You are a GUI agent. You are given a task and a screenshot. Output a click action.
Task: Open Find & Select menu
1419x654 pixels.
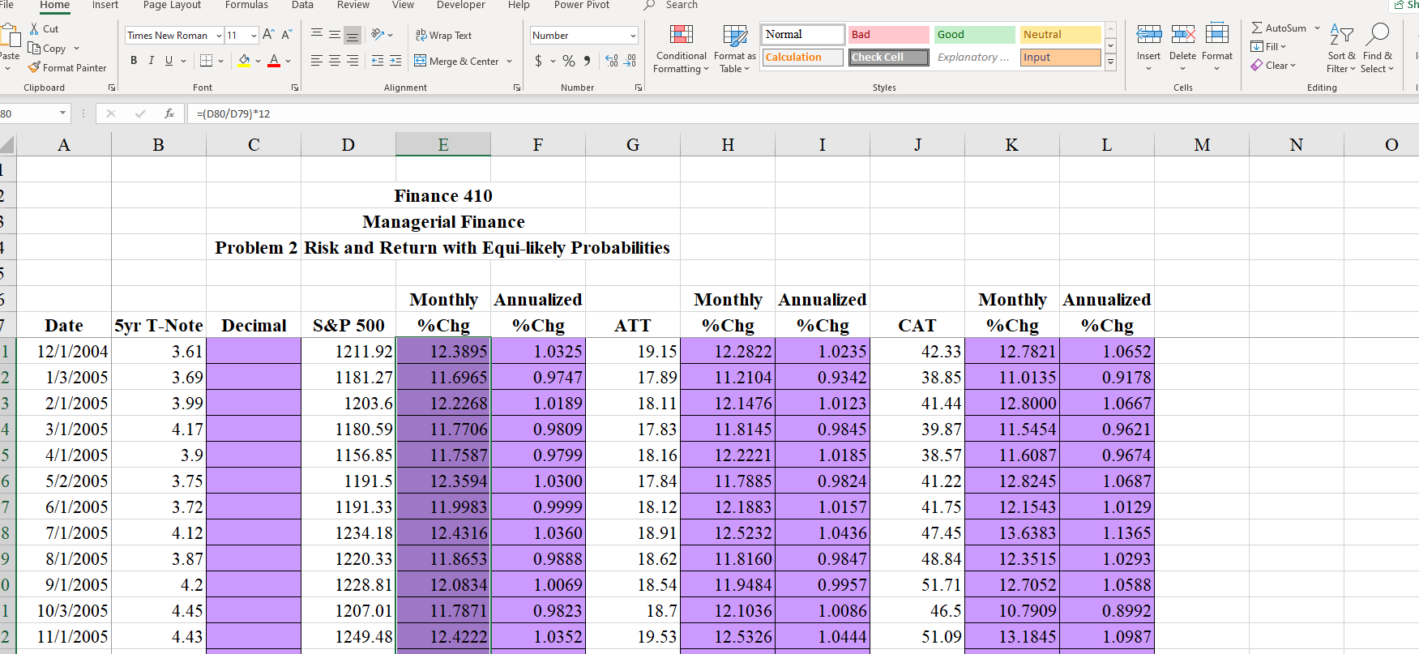coord(1377,49)
